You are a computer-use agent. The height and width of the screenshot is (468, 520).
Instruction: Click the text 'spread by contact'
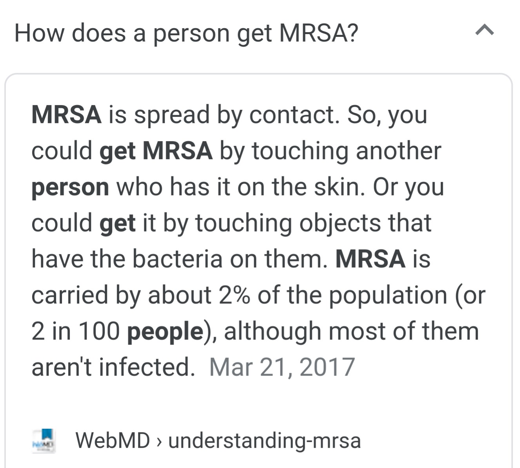pos(236,115)
